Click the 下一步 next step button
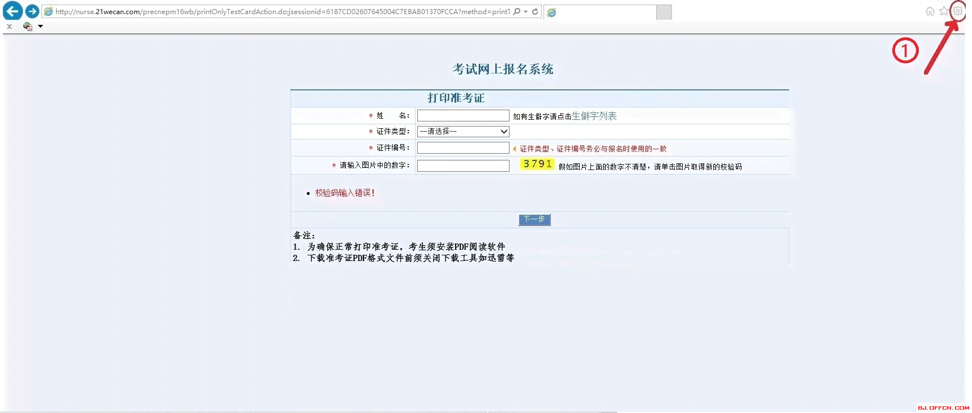Viewport: 972px width, 413px height. click(534, 219)
